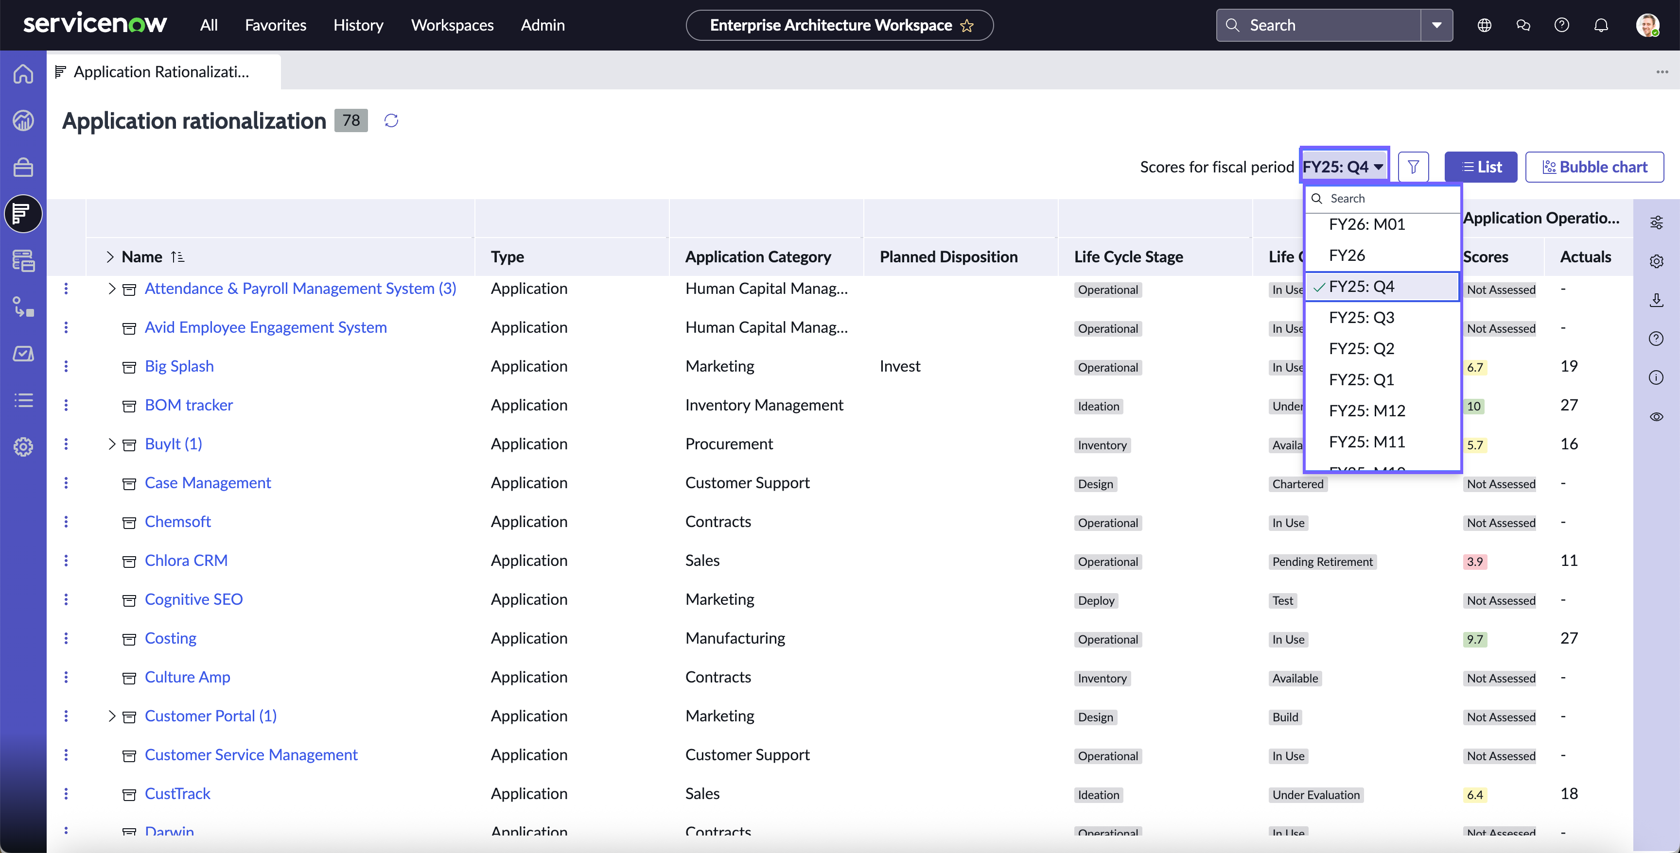The image size is (1680, 853).
Task: Choose FY25: Q3 from the period list
Action: [1382, 318]
